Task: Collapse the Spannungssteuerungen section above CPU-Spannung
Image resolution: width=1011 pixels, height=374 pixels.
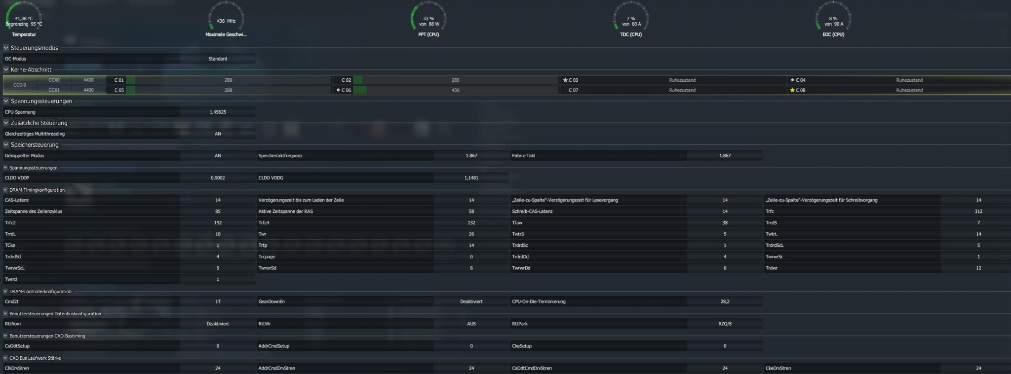Action: (6, 101)
